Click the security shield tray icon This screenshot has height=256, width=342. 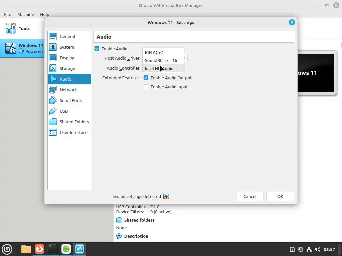[x=300, y=249]
